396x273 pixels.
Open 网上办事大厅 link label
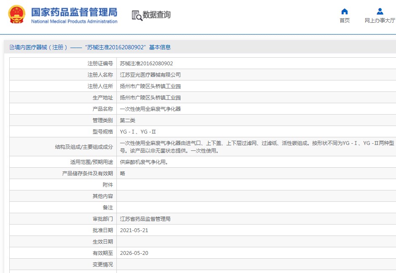point(380,21)
